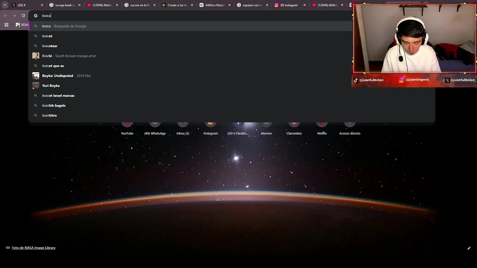Open the Instagram shortcut
Screen dimensions: 477x268
click(x=211, y=128)
